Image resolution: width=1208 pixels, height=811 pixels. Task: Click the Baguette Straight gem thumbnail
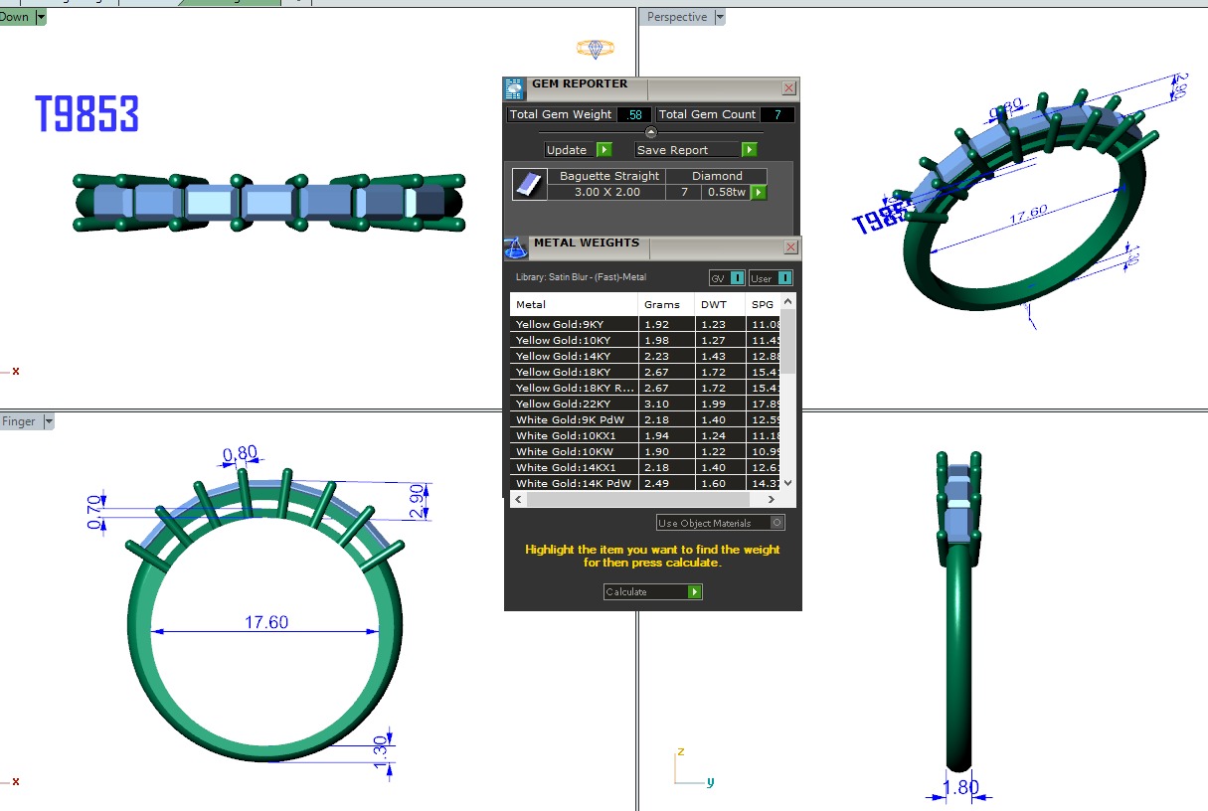pos(527,184)
